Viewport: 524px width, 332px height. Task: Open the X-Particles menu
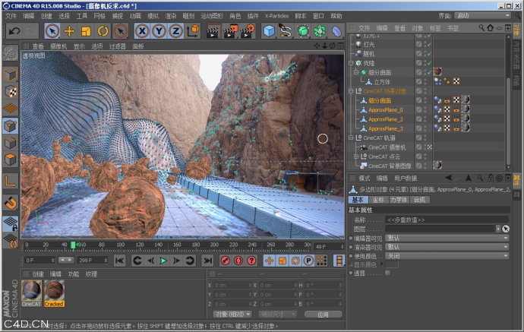[276, 16]
